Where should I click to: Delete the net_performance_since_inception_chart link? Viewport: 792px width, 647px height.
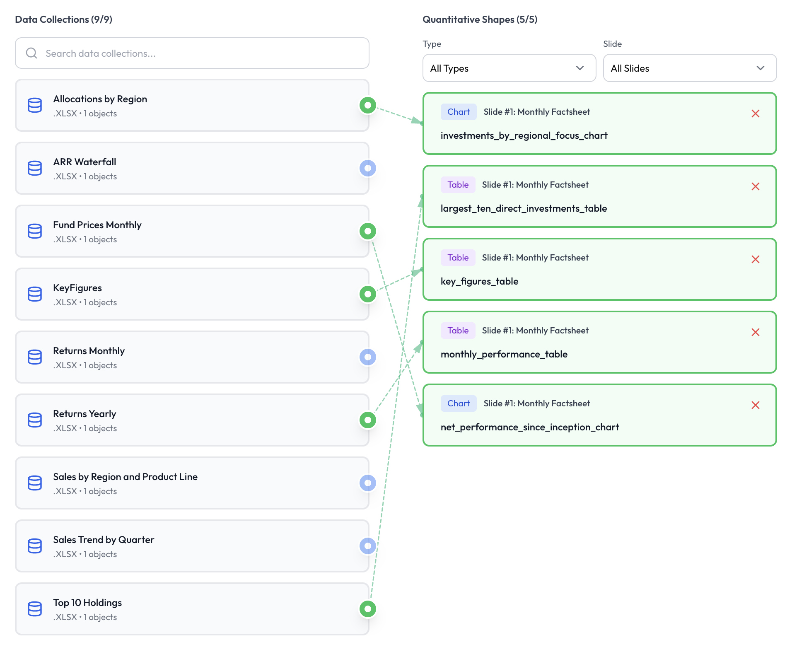click(755, 405)
